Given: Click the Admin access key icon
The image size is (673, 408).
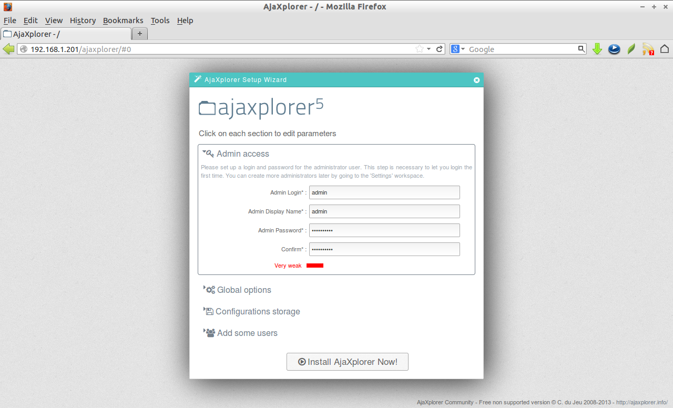Looking at the screenshot, I should tap(210, 154).
